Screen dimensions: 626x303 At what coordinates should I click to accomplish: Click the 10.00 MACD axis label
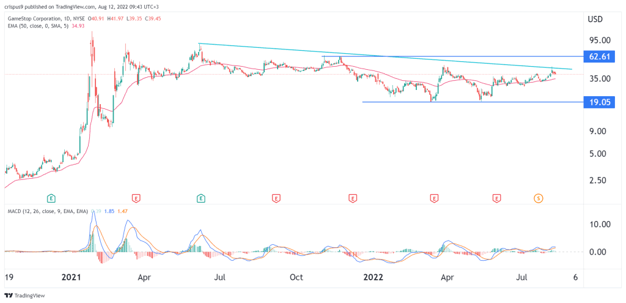tap(599, 224)
